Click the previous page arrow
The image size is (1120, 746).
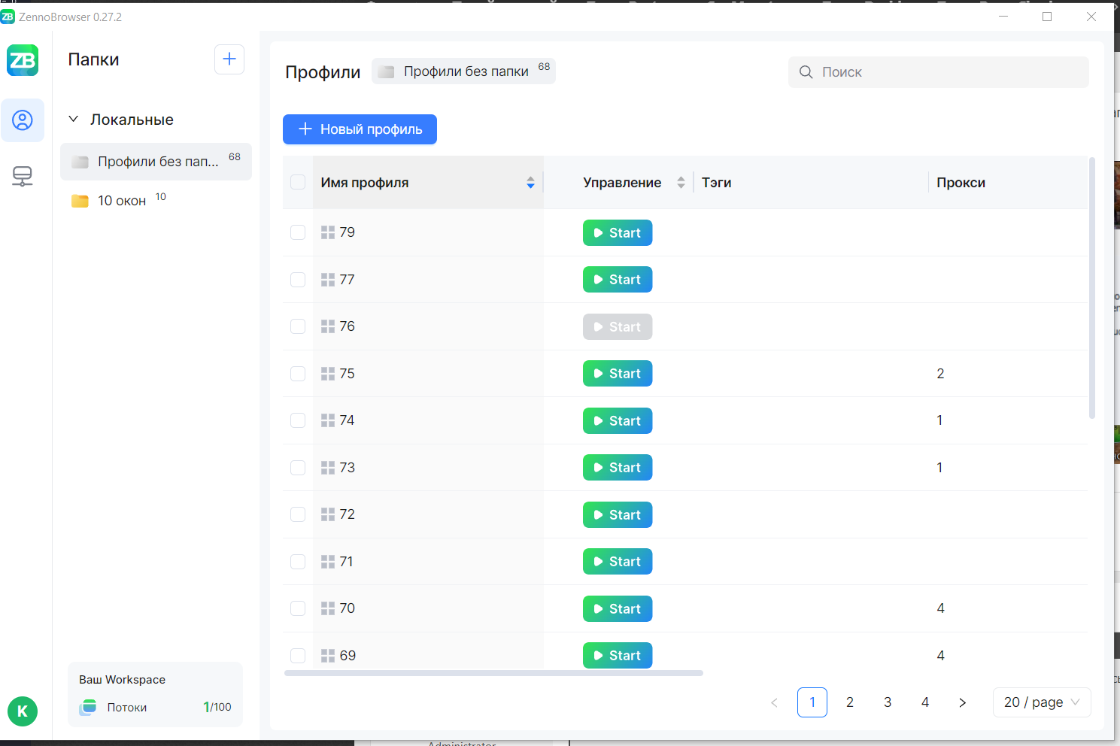pyautogui.click(x=775, y=702)
